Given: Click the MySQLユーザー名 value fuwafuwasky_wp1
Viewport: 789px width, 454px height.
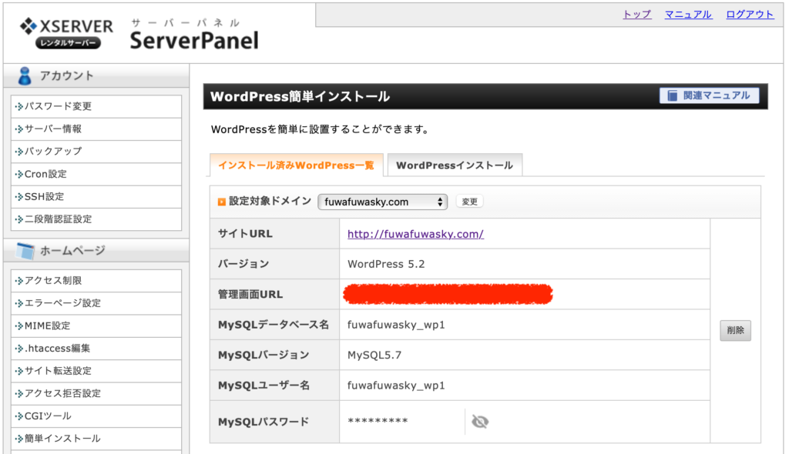Looking at the screenshot, I should (396, 386).
